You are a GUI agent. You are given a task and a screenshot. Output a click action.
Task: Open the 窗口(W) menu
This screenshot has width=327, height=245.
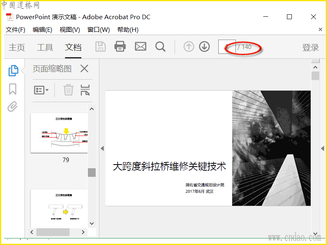pos(99,30)
